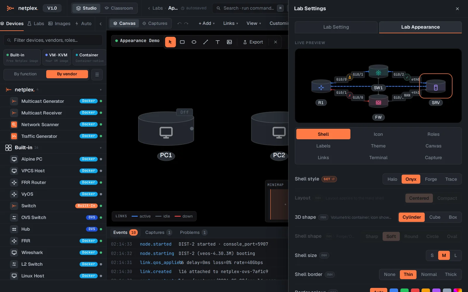Open the Theme appearance section

tap(378, 146)
